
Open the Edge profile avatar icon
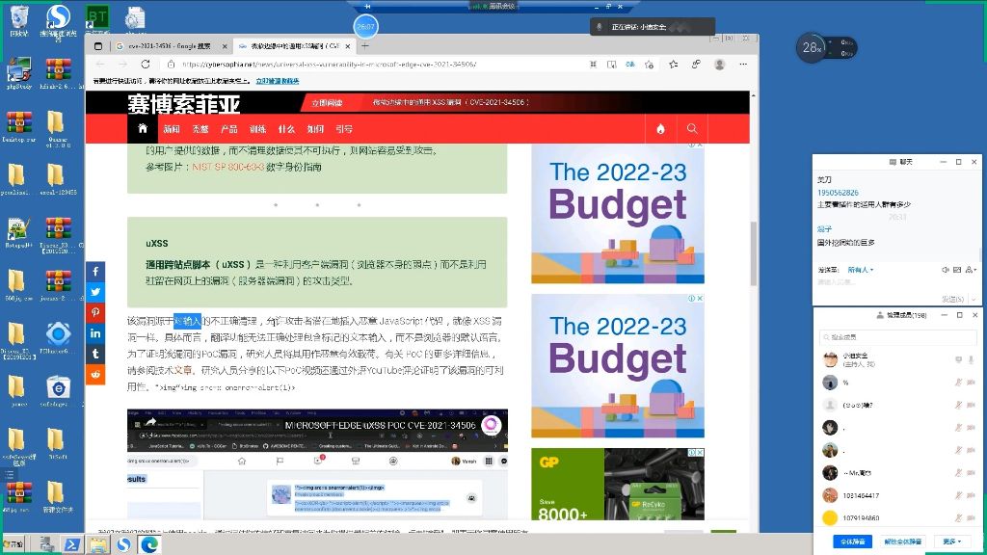pyautogui.click(x=719, y=65)
